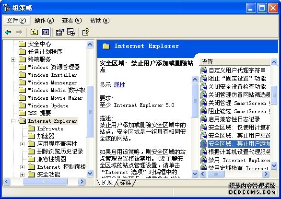
Task: Click the Export List toolbar icon
Action: pos(71,32)
